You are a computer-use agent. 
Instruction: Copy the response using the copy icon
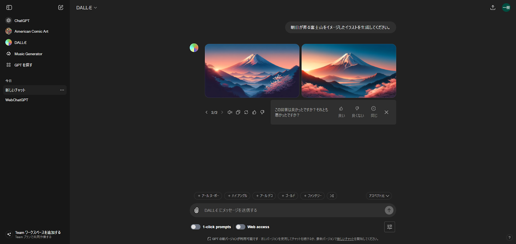238,112
